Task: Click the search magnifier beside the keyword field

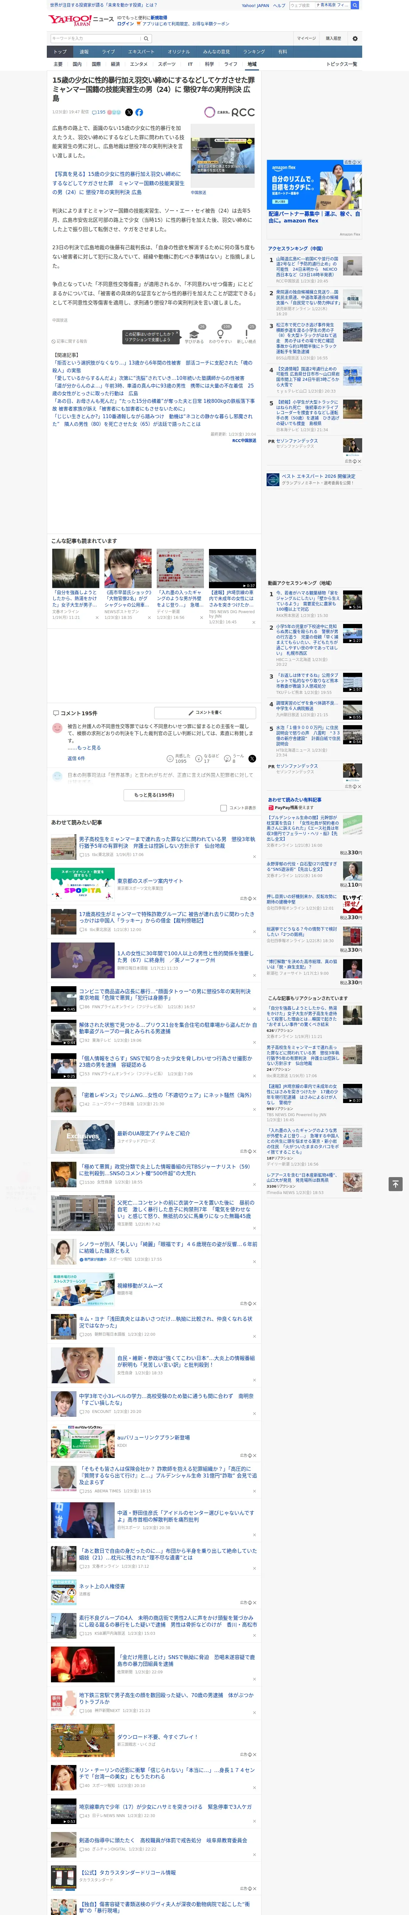Action: click(146, 38)
